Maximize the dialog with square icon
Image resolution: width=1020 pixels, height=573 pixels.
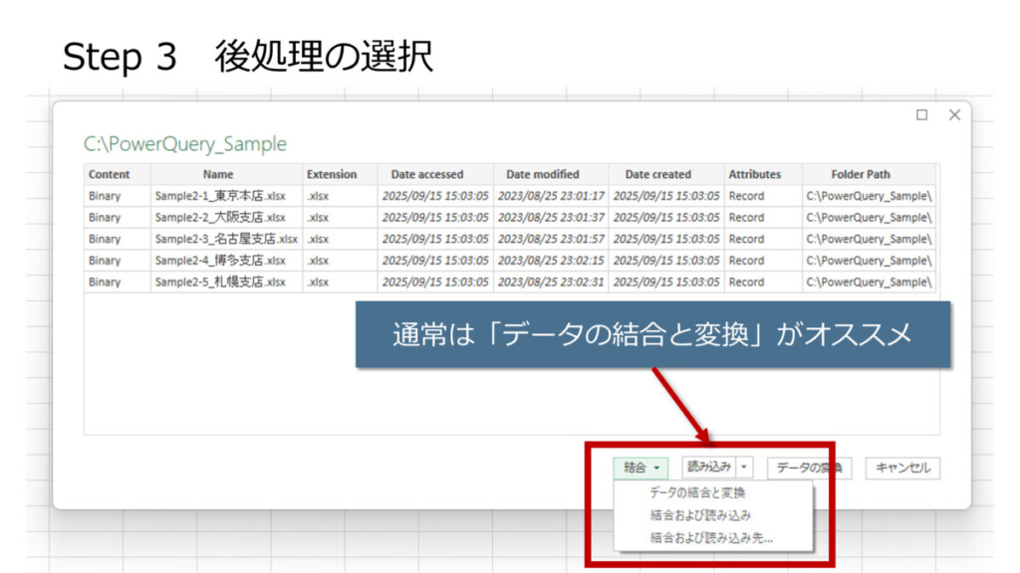pos(921,115)
